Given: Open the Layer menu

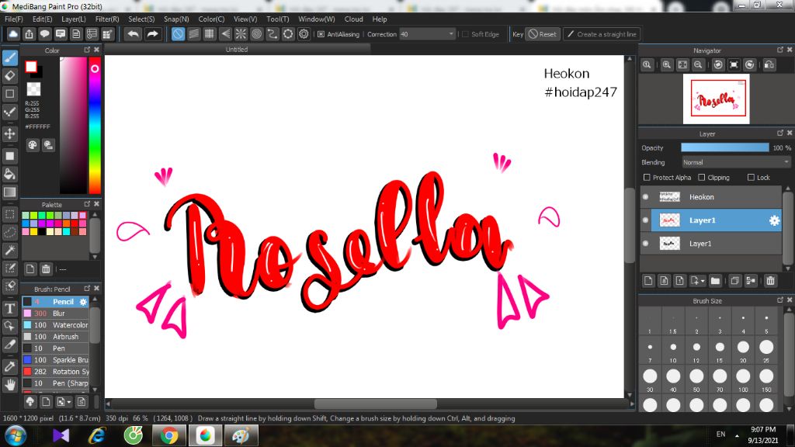Looking at the screenshot, I should click(74, 19).
